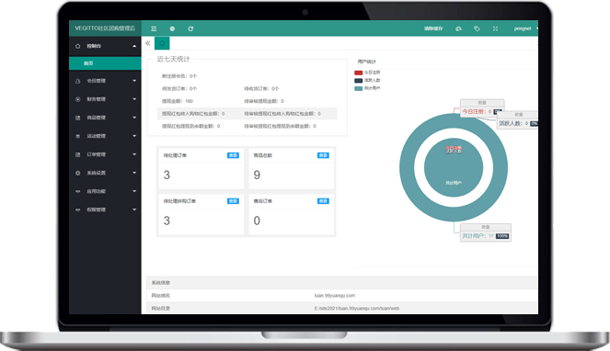Click the 查看 button on 待处理订单 card

[x=233, y=155]
